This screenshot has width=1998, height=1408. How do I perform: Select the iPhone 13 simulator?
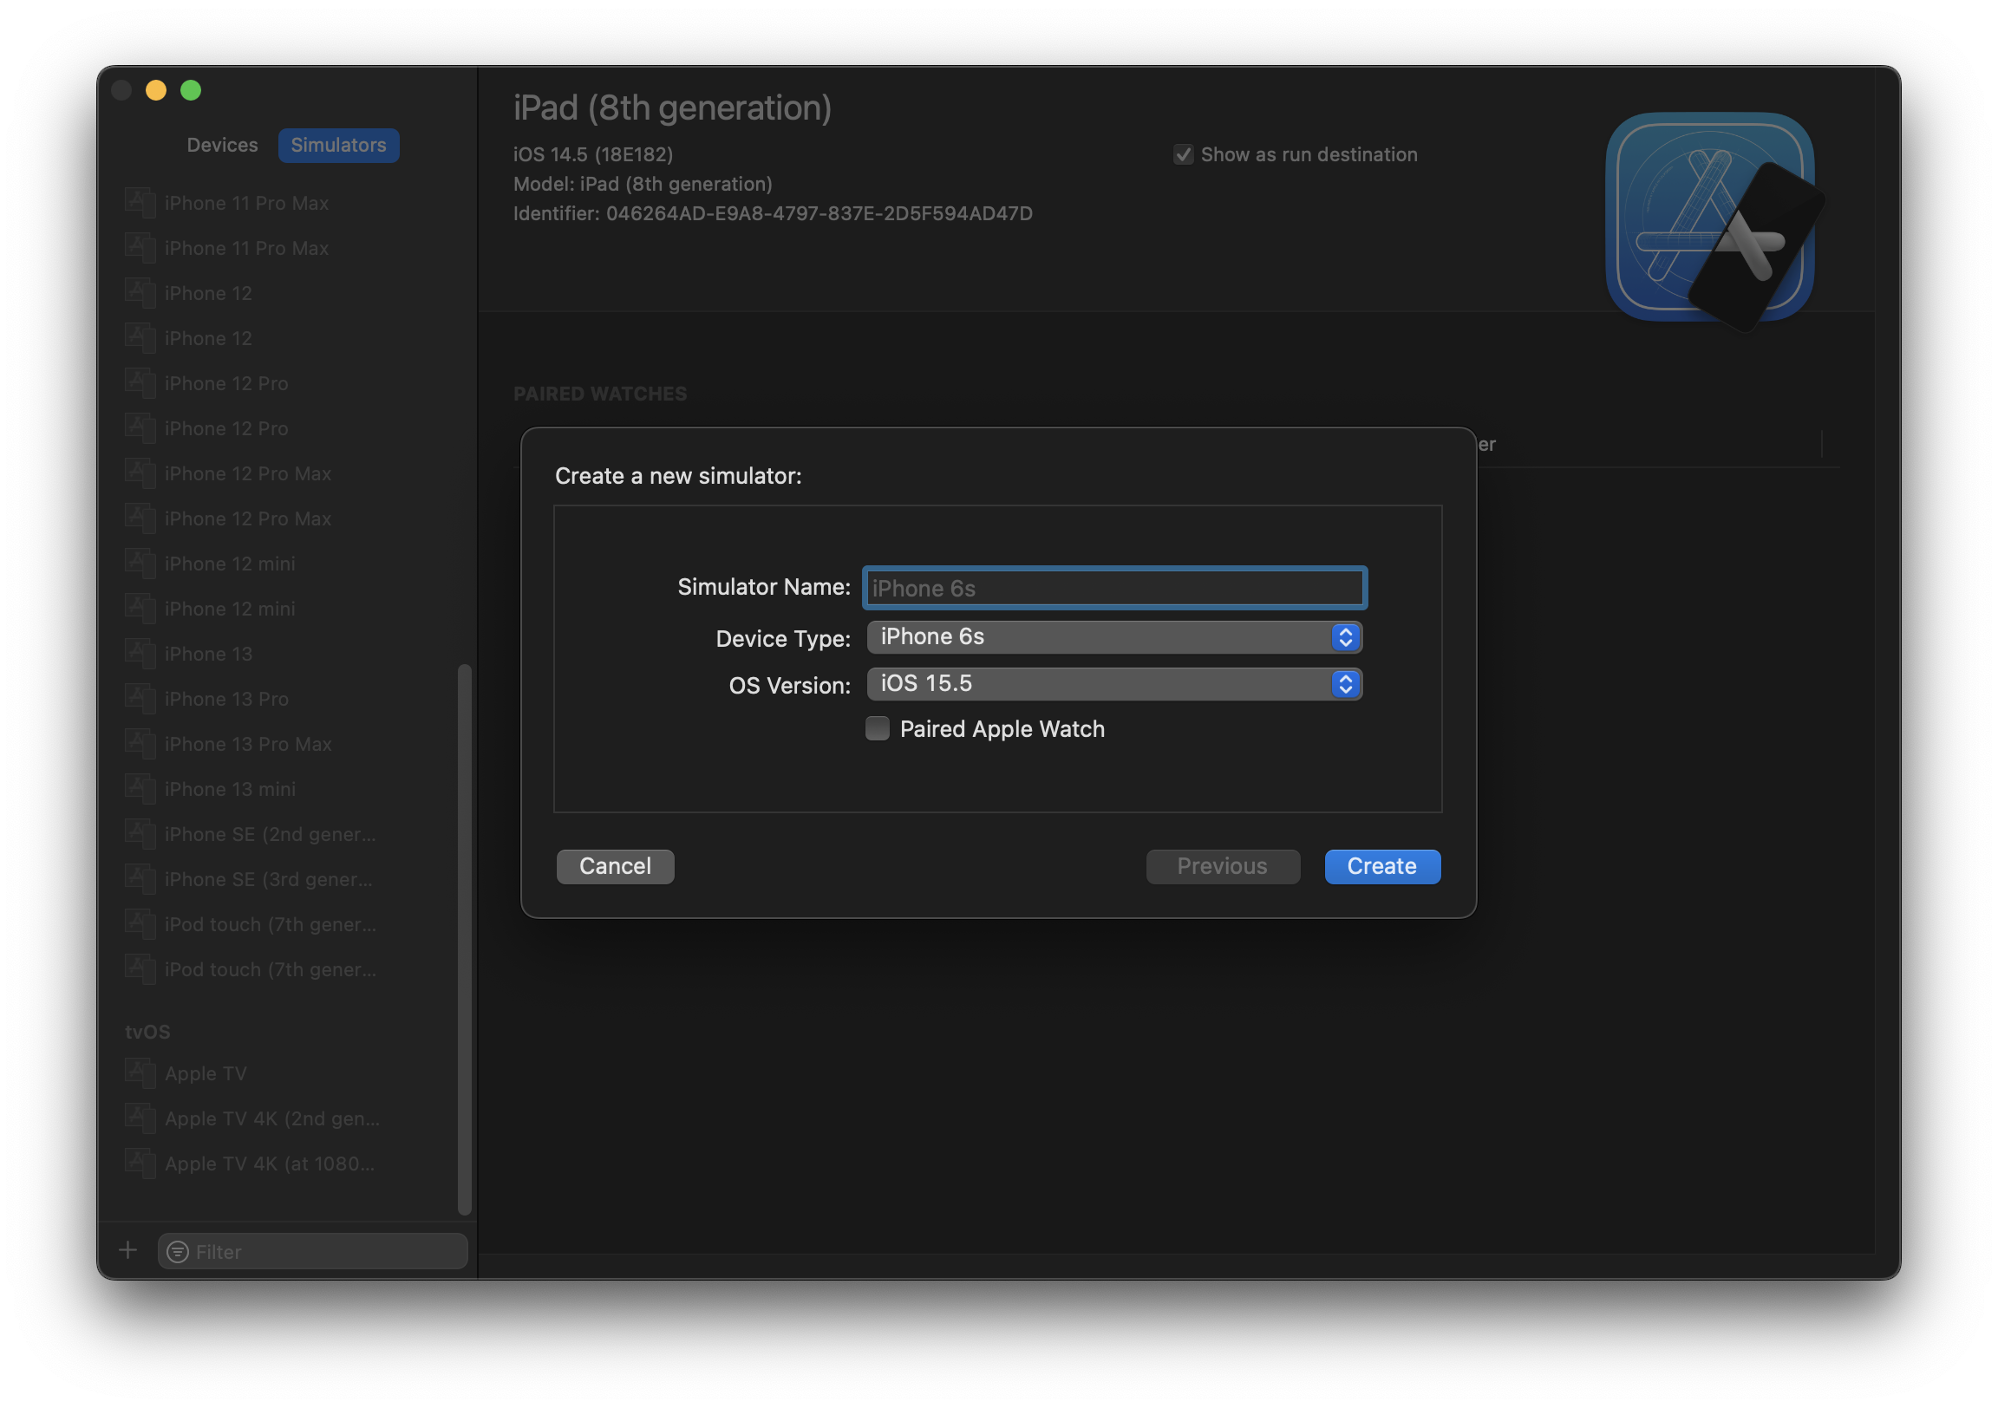pos(287,654)
